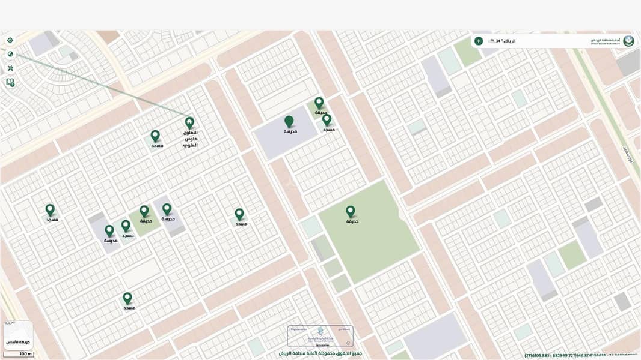The width and height of the screenshot is (641, 360).
Task: Select the large مدرسة pin at the top
Action: pyautogui.click(x=289, y=121)
